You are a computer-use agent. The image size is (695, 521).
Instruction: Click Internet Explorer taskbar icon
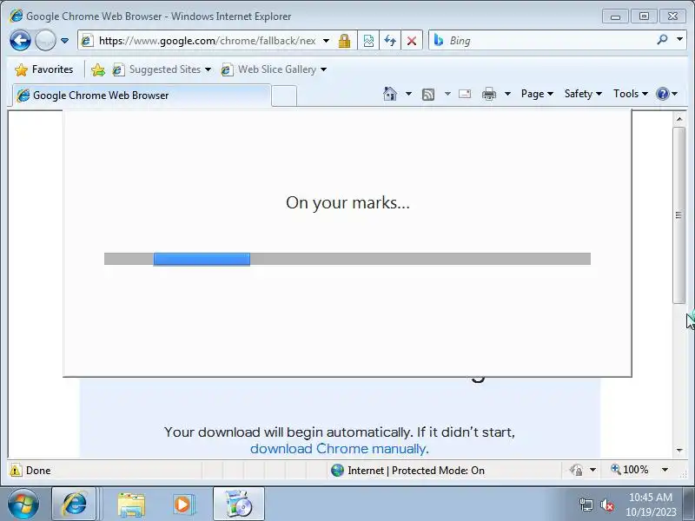coord(74,505)
